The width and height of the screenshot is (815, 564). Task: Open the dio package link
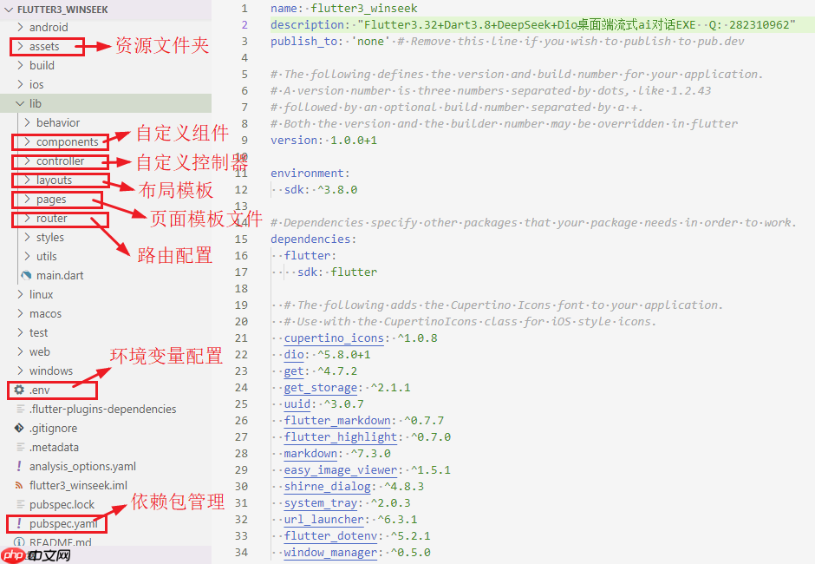point(294,355)
